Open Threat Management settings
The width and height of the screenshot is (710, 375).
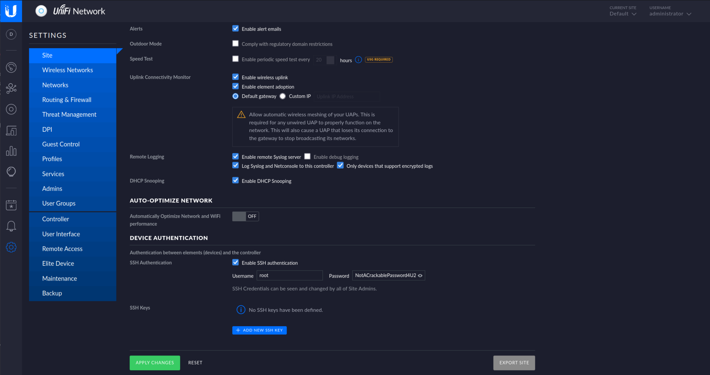coord(73,115)
